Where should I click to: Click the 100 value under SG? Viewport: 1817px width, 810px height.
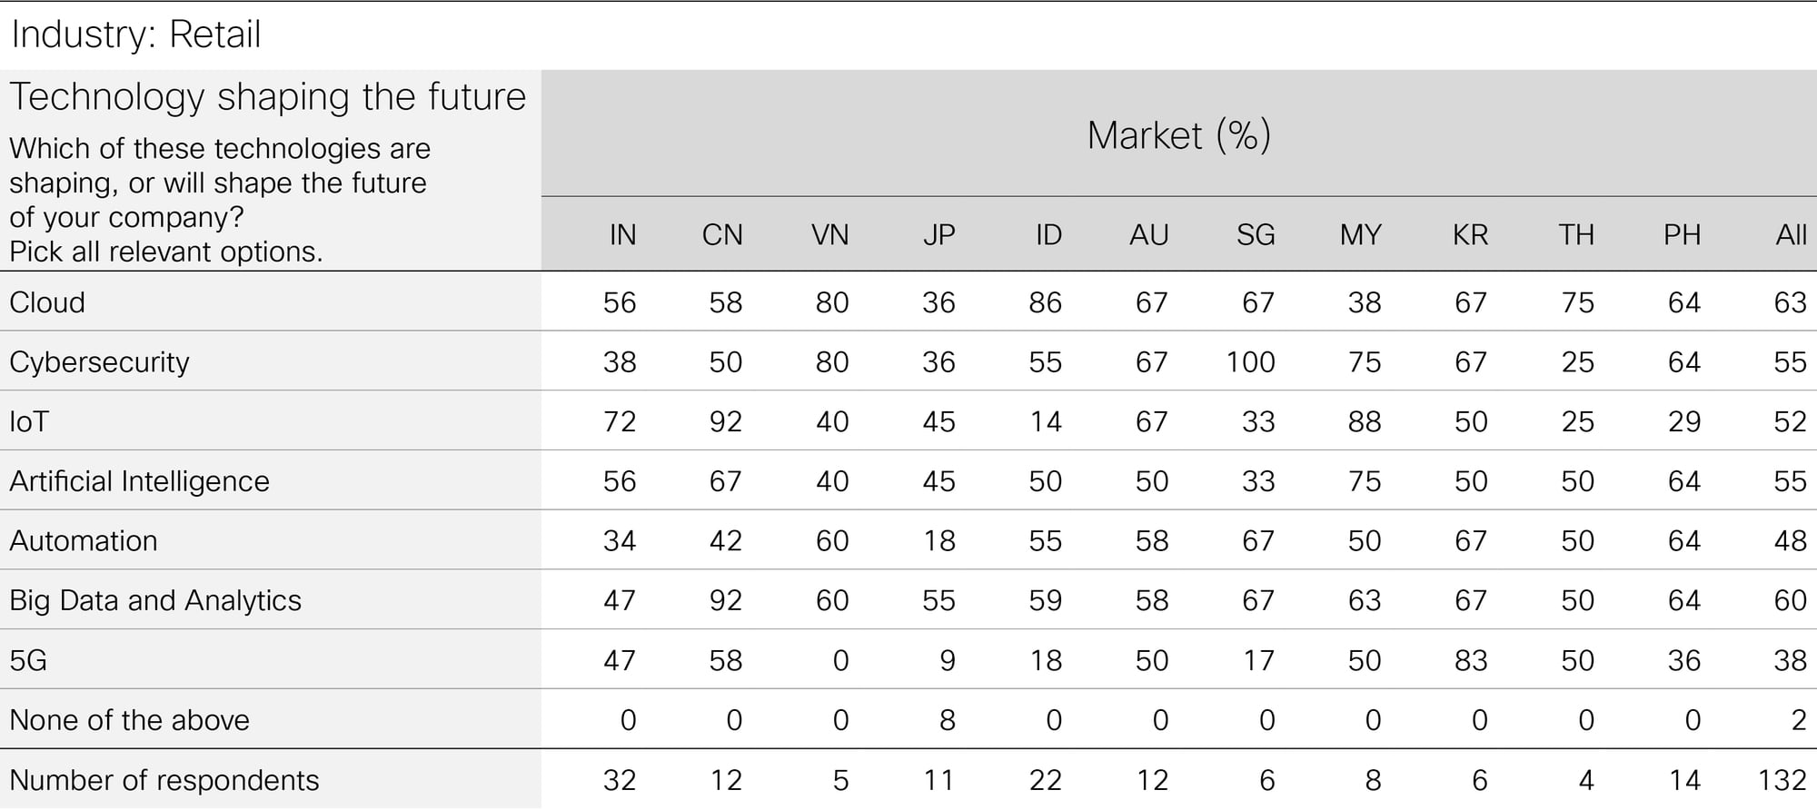(1250, 362)
